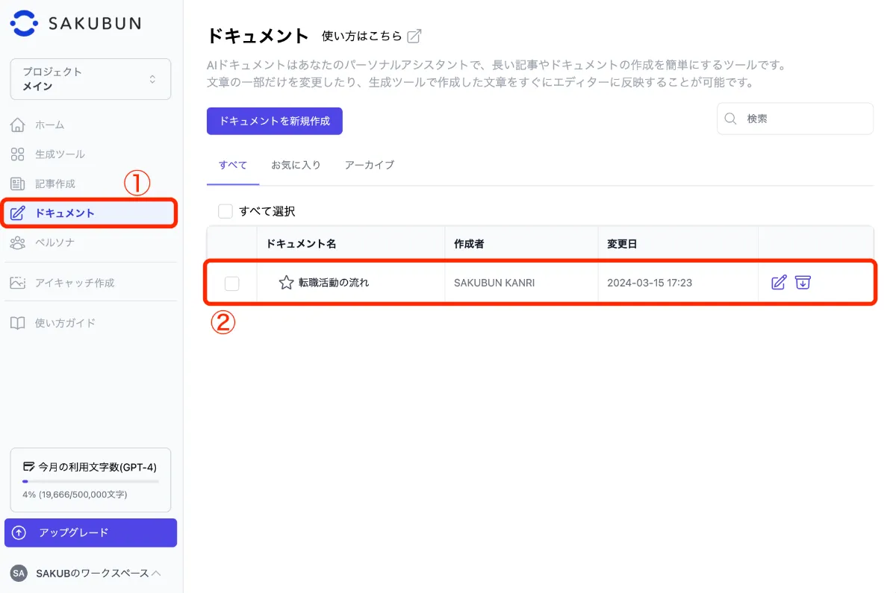Click the monthly usage progress bar
The width and height of the screenshot is (896, 593).
pyautogui.click(x=90, y=481)
